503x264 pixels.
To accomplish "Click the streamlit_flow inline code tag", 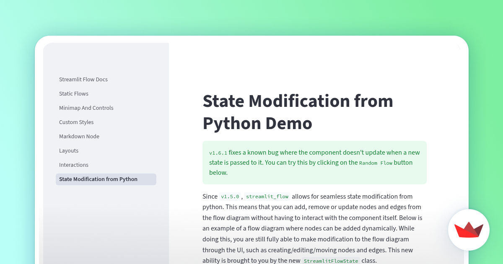I will click(x=267, y=197).
